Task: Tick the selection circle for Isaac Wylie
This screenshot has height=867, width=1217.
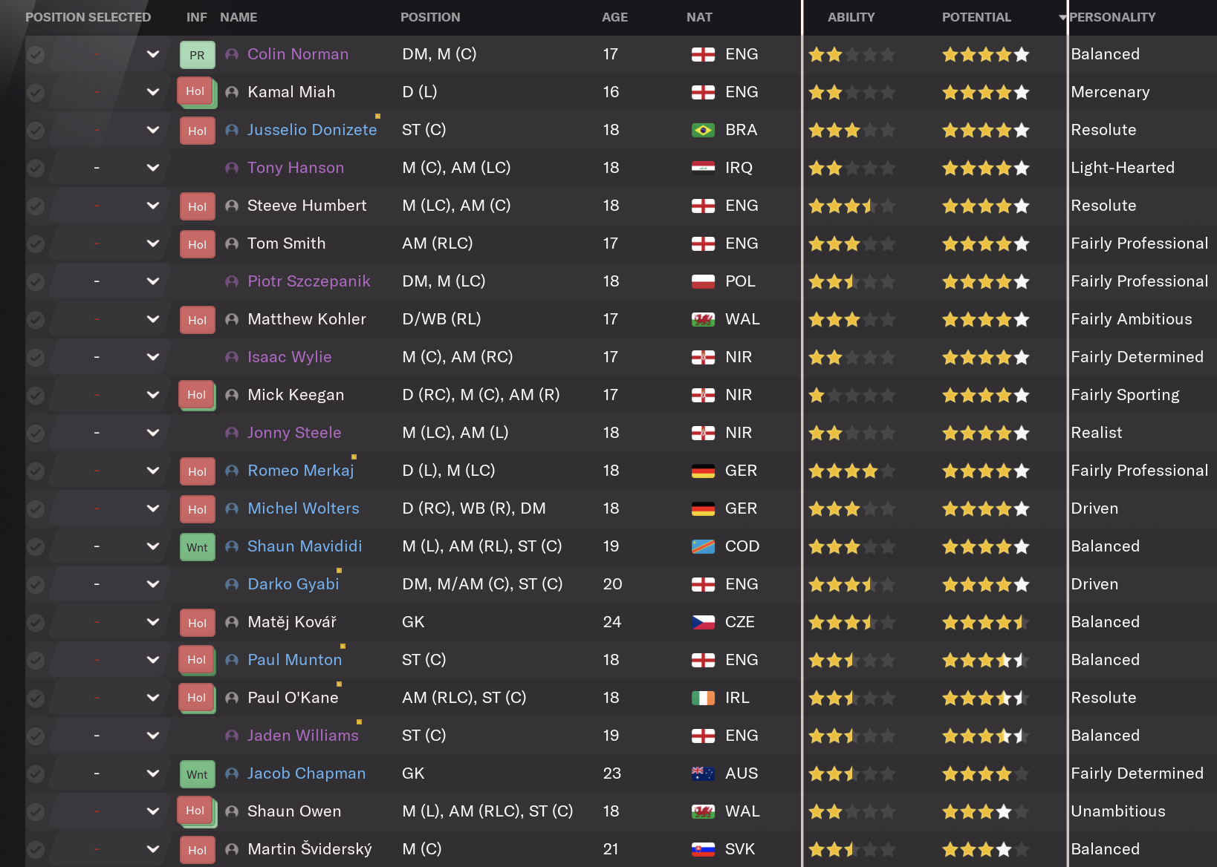Action: (x=36, y=357)
